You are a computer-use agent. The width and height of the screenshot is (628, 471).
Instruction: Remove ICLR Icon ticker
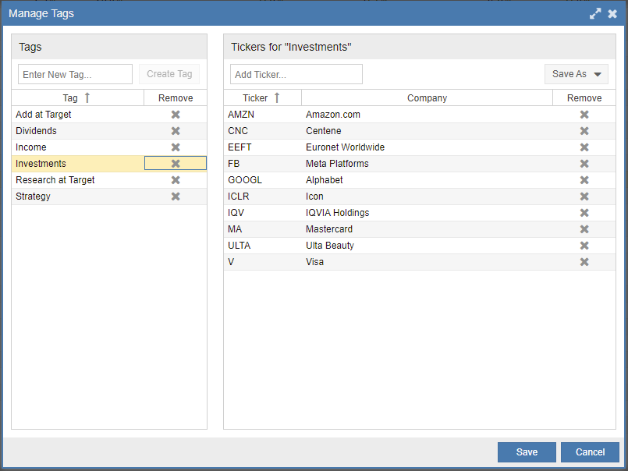pos(584,197)
